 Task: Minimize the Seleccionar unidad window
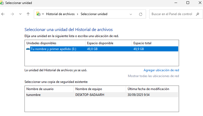tap(176, 3)
